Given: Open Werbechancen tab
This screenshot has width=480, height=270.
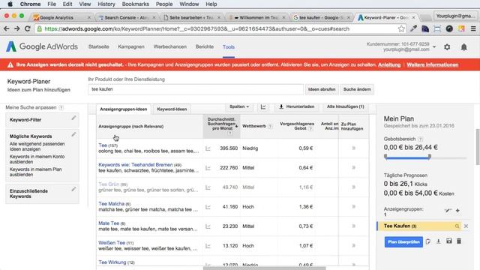Looking at the screenshot, I should (x=170, y=46).
